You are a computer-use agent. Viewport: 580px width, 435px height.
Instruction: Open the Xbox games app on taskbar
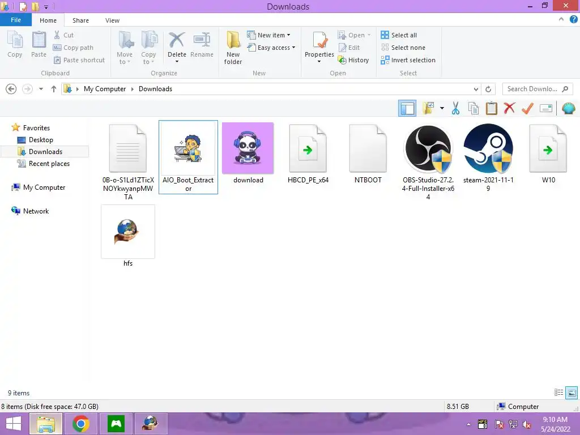click(x=116, y=424)
